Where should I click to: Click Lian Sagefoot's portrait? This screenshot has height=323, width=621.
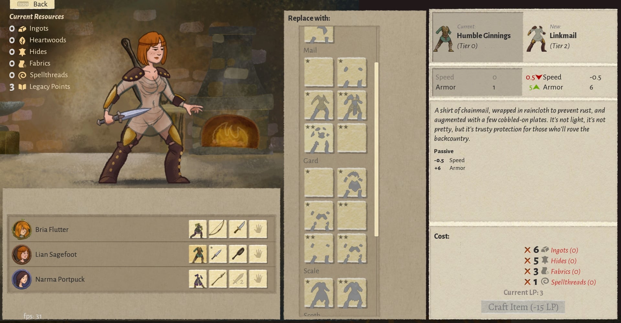point(21,254)
